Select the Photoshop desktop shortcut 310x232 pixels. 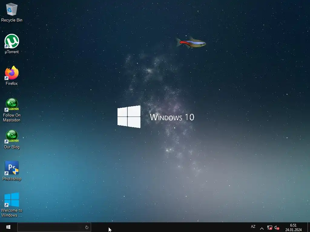[x=12, y=171]
